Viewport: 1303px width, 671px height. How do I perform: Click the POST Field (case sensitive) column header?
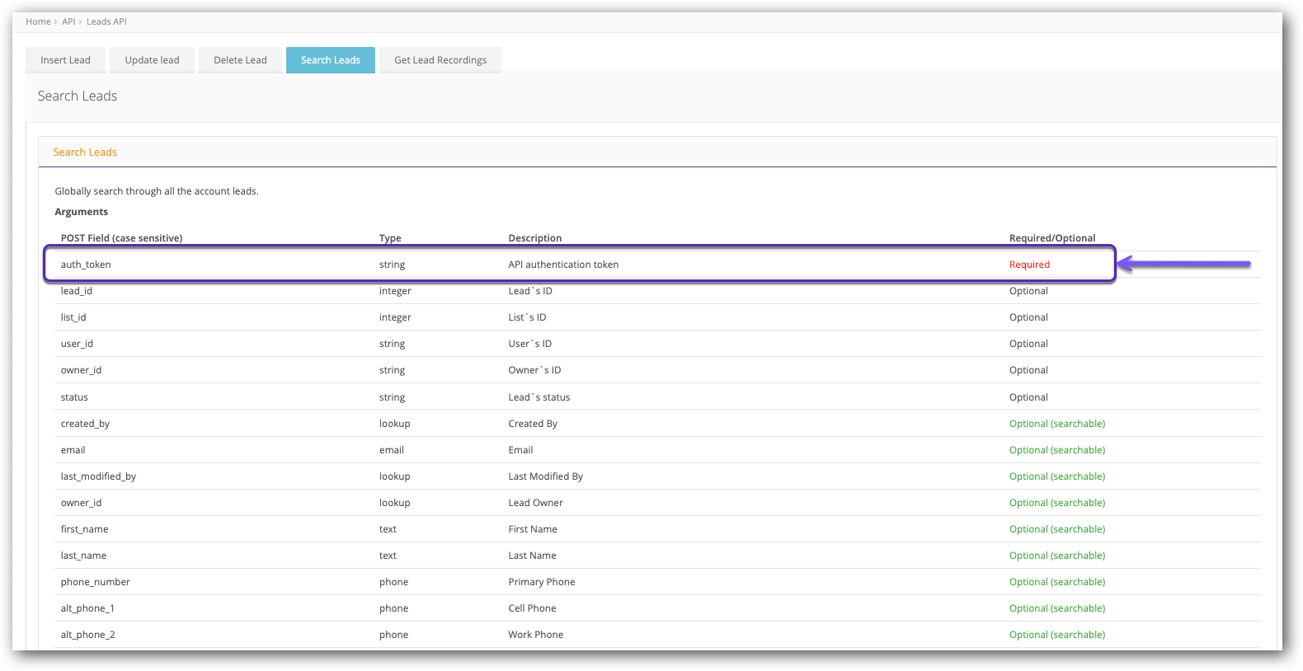coord(121,238)
